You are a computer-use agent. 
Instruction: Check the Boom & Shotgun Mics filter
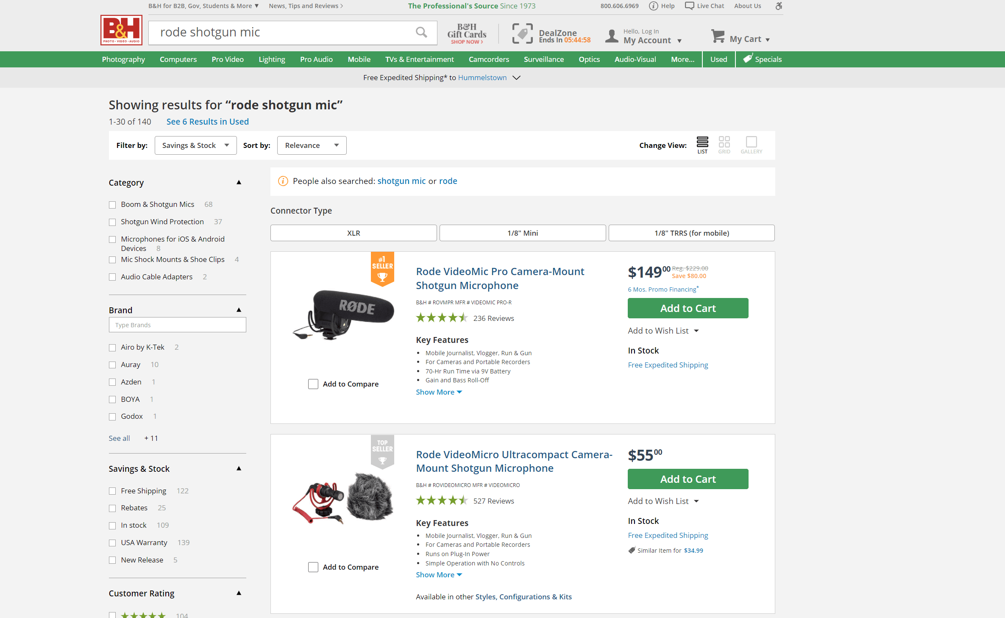point(112,204)
